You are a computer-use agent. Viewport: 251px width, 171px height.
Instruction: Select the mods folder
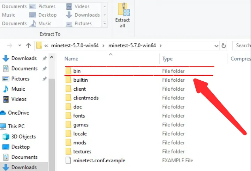point(80,142)
